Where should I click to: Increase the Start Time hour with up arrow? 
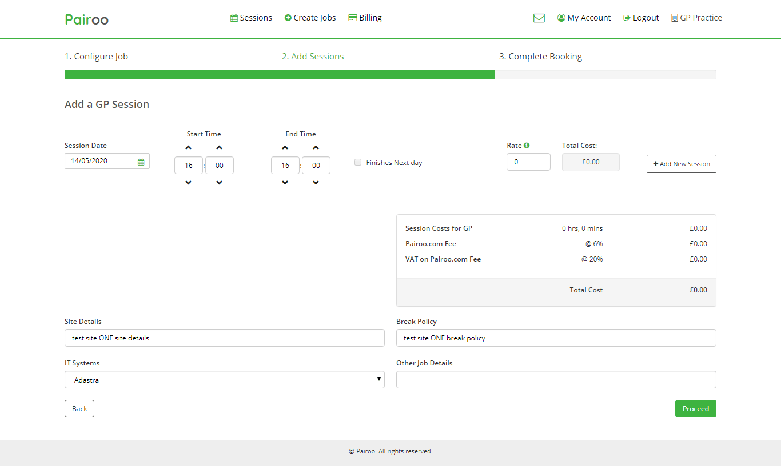pos(189,148)
